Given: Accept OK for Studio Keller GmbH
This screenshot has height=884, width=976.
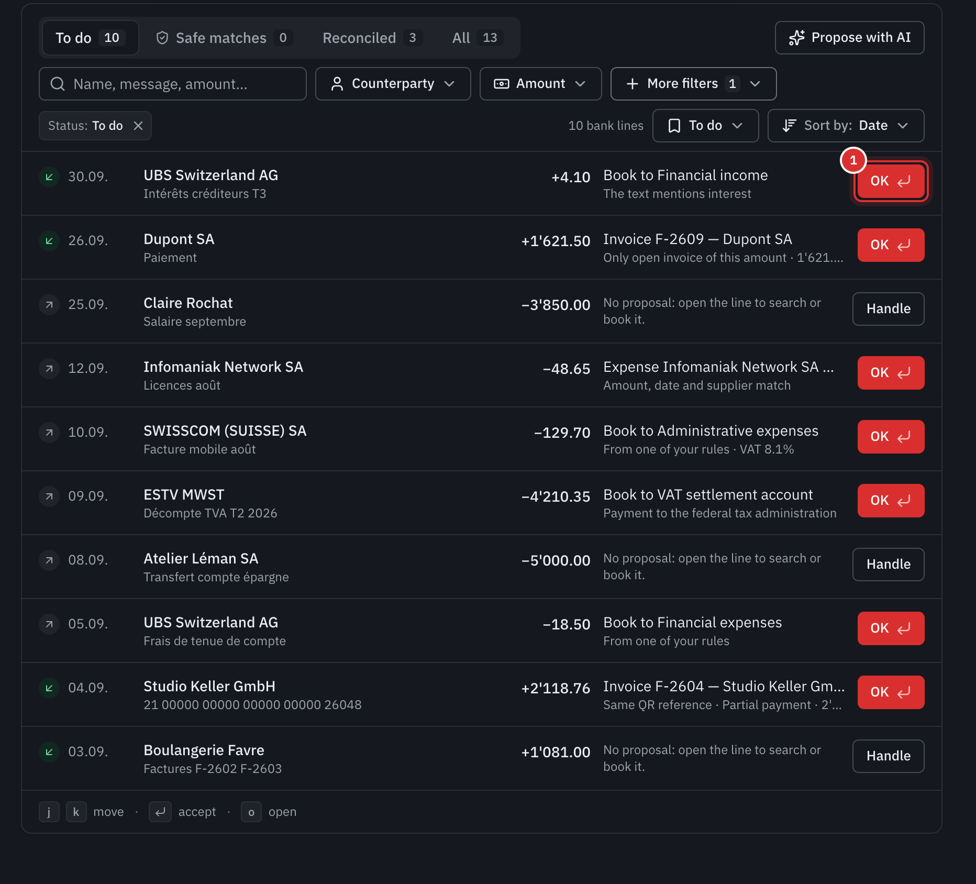Looking at the screenshot, I should [x=891, y=692].
